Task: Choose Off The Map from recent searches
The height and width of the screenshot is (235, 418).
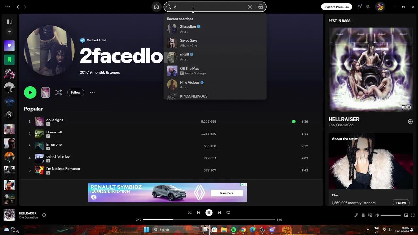Action: pos(215,71)
